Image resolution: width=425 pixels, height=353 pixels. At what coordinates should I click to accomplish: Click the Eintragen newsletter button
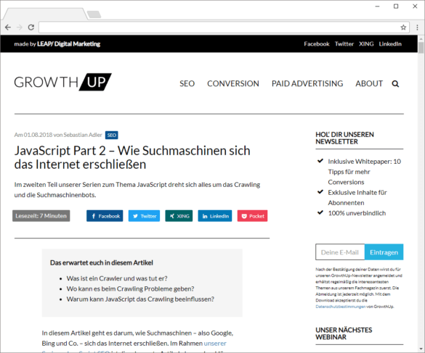(x=384, y=252)
